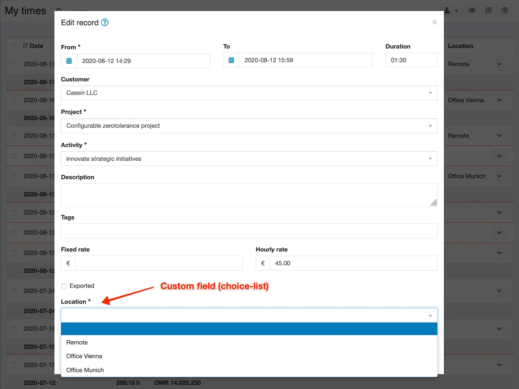
Task: Click the Date column sort icon
Action: (25, 46)
